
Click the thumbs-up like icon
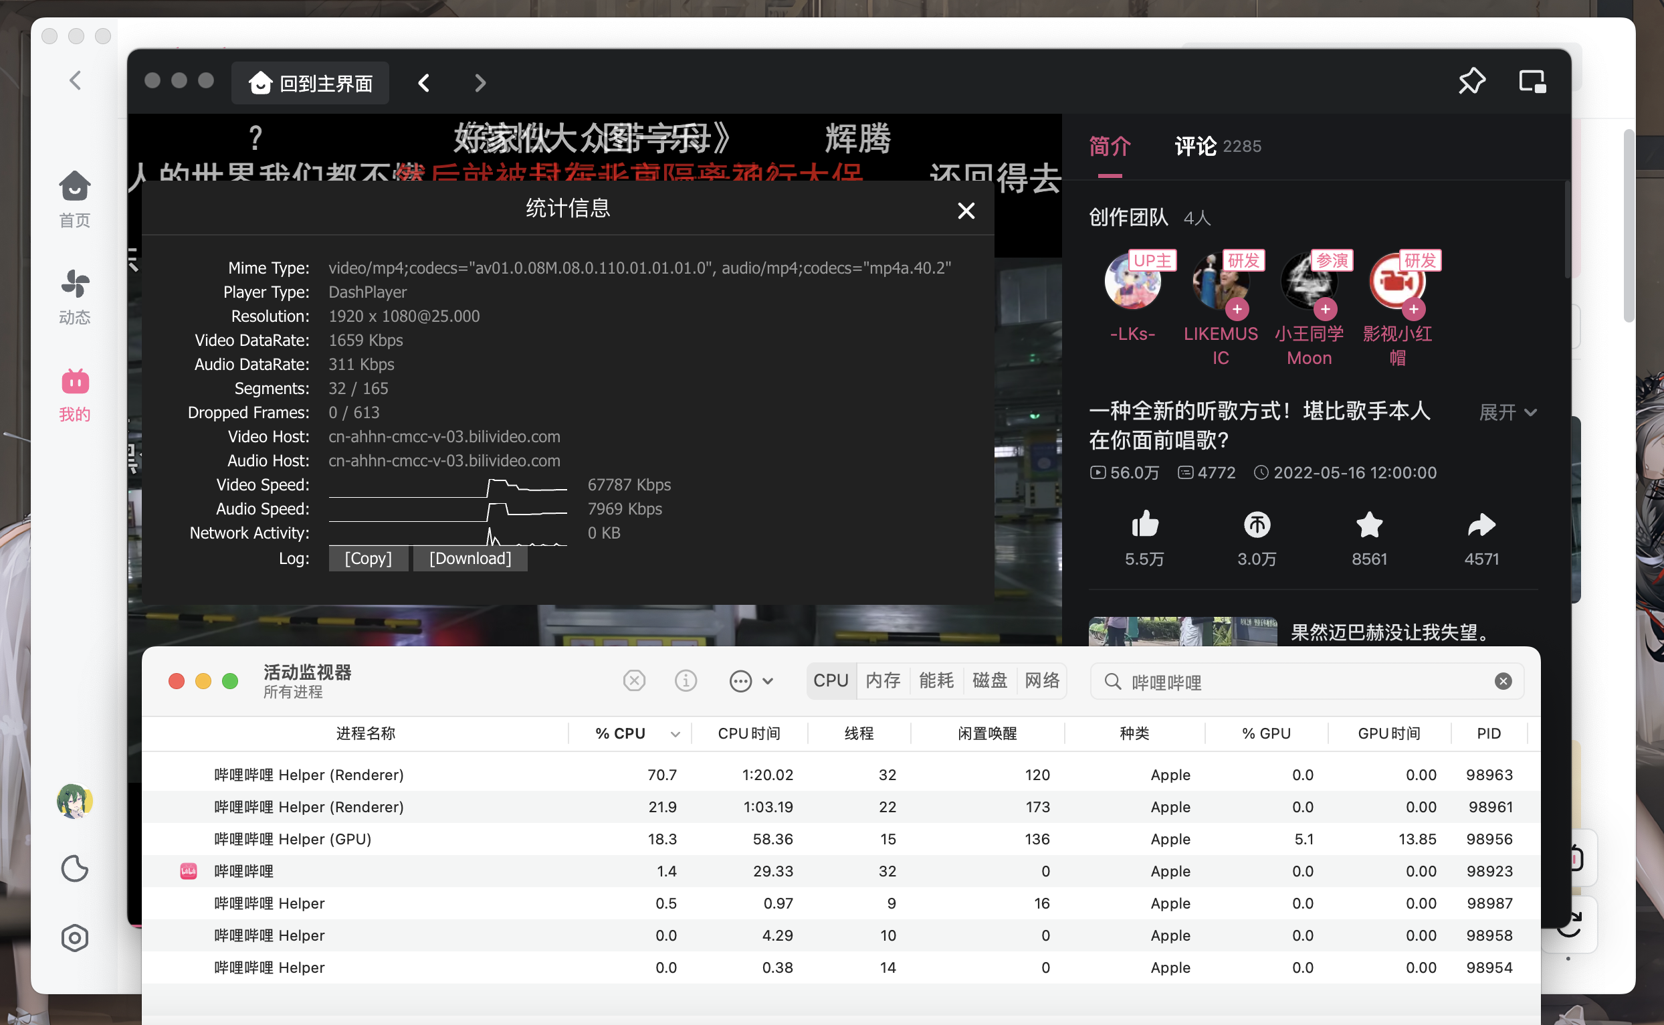[1144, 525]
